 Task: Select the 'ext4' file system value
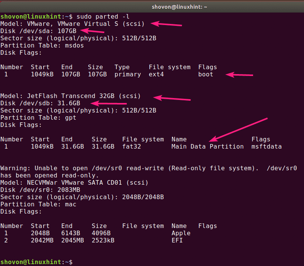click(x=156, y=74)
